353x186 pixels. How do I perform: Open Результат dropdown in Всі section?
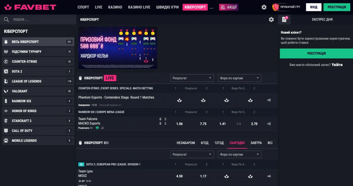pyautogui.click(x=192, y=155)
